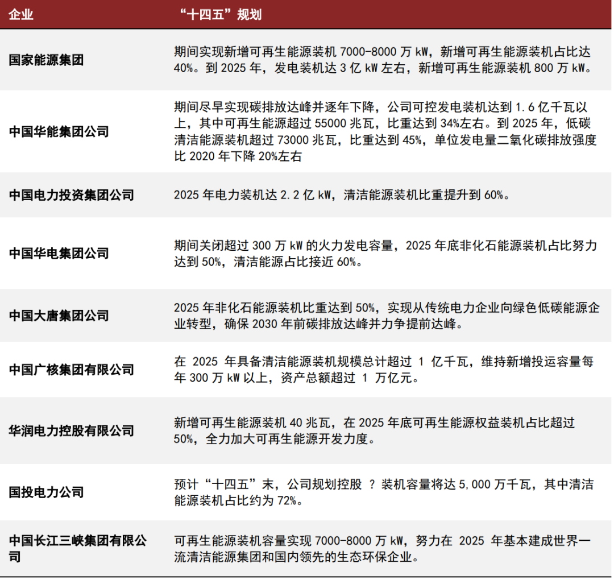This screenshot has height=580, width=614.
Task: Click plan text starting 在 2025 年具备清洁能源装机
Action: tap(384, 369)
